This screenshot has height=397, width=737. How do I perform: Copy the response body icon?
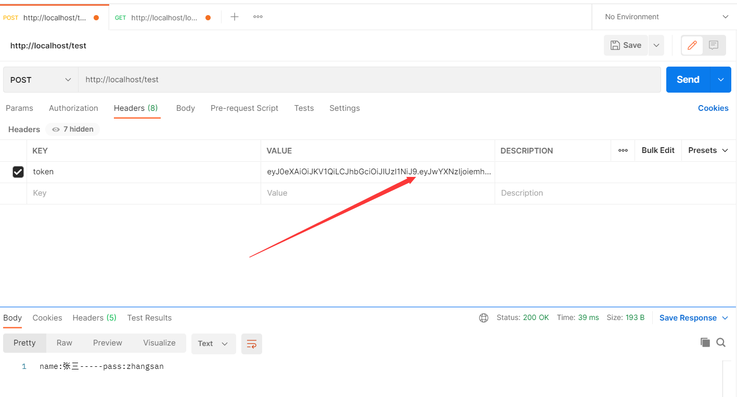[705, 342]
